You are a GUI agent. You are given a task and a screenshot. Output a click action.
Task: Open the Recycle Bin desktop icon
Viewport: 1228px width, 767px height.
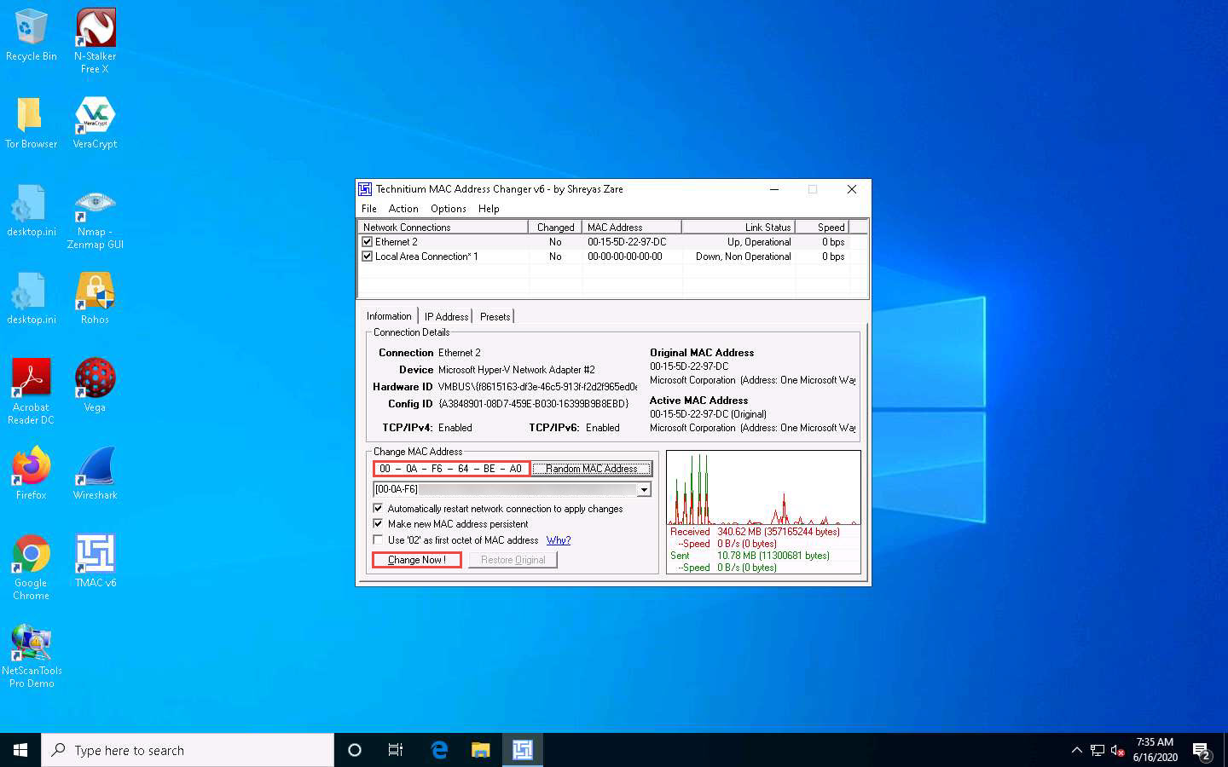coord(32,35)
